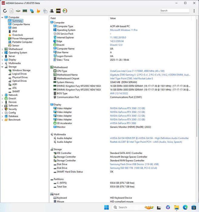Viewport: 199px width, 212px height.
Task: Expand the Multimedia tree node
Action: click(2, 63)
